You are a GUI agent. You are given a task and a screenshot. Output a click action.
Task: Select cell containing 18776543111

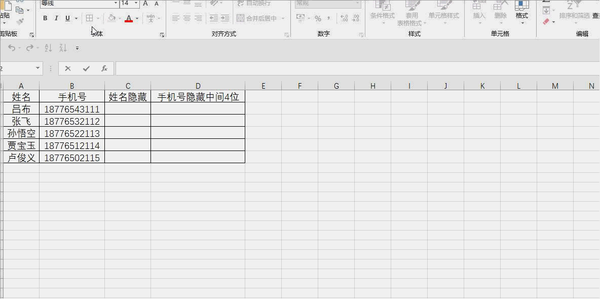point(72,109)
